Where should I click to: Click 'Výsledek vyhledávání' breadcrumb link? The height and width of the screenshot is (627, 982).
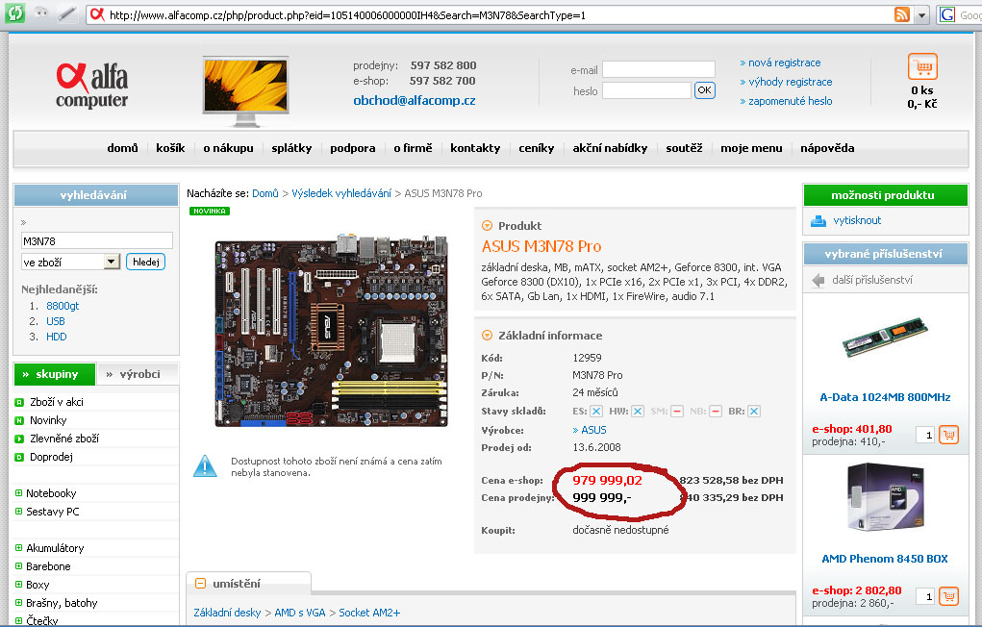pos(341,193)
